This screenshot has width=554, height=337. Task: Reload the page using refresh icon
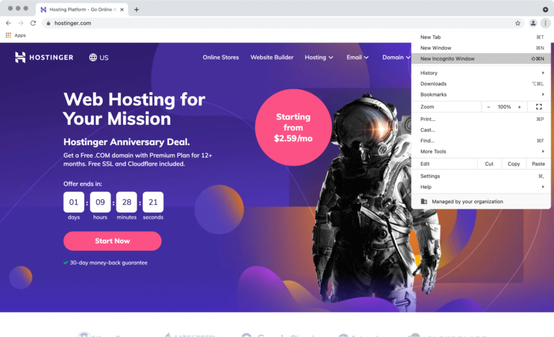(33, 23)
